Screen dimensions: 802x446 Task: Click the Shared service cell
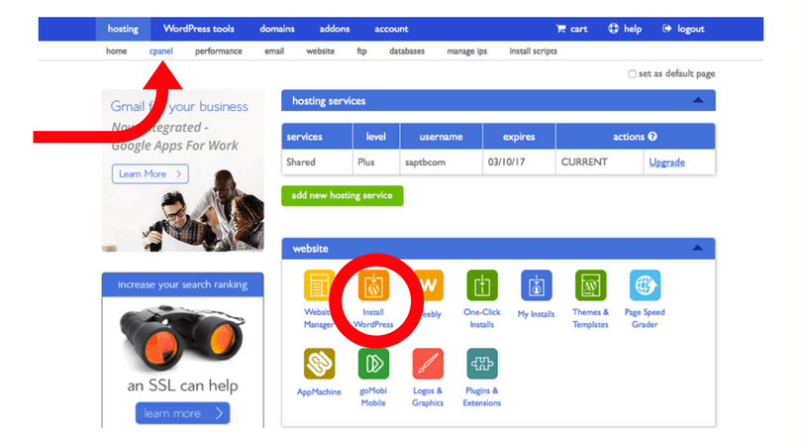[317, 162]
